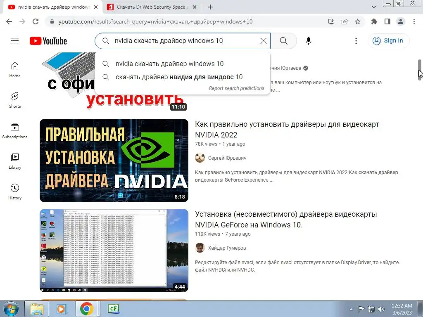Open the Action Center flag icon
This screenshot has height=317, width=423.
[361, 309]
